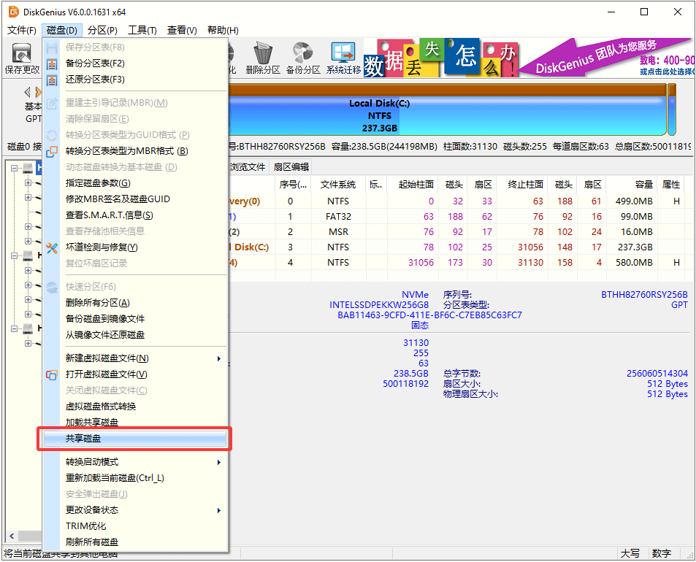This screenshot has height=562, width=696.
Task: Click the 打开虚拟磁盘文件 menu icon
Action: [x=52, y=375]
